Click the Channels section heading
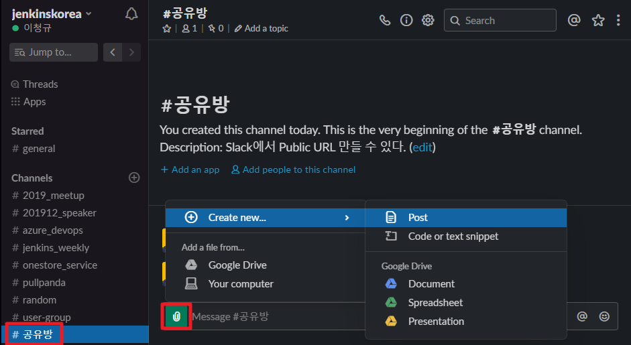This screenshot has height=345, width=631. [32, 178]
